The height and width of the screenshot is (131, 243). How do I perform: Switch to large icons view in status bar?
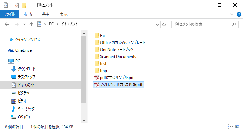238,127
